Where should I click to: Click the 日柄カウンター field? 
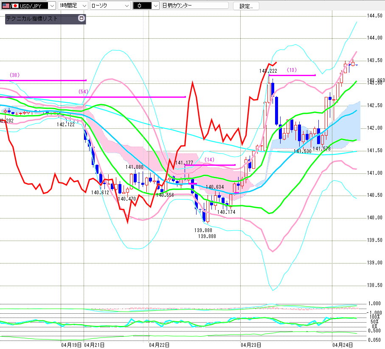click(195, 6)
